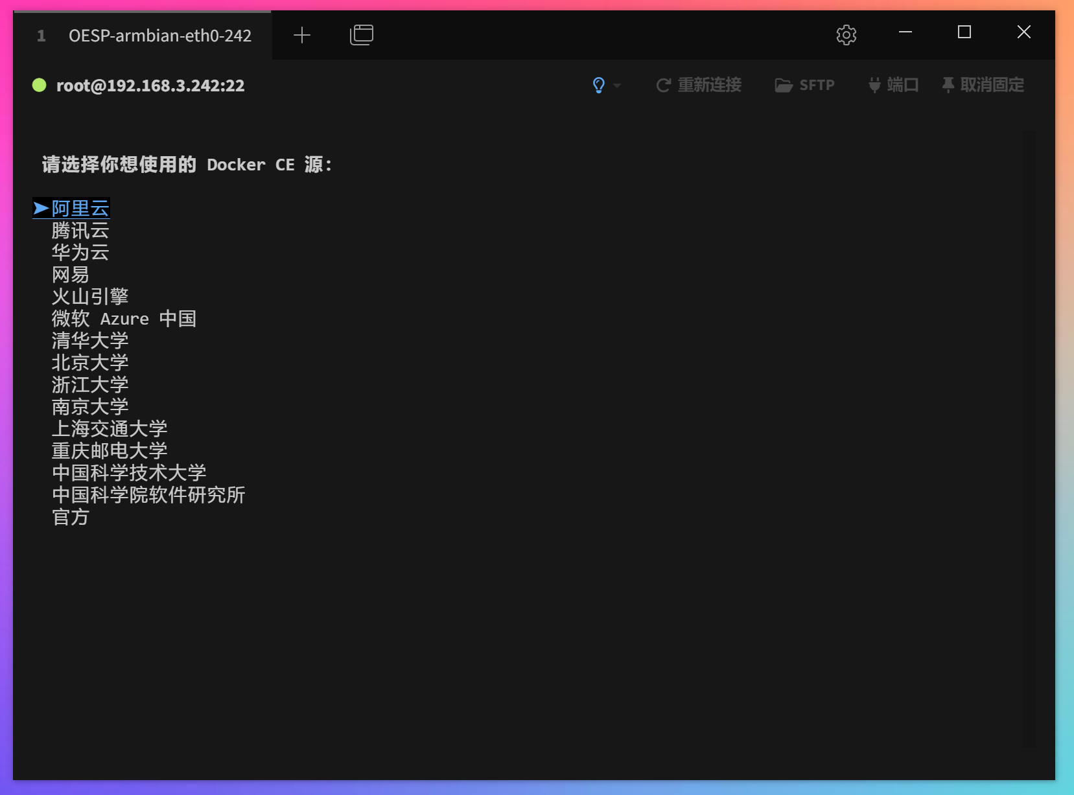Select the 阿里云 mirror option

coord(80,208)
